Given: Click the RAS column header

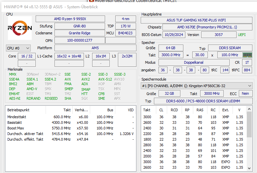Looking at the screenshot, I should (x=200, y=110).
